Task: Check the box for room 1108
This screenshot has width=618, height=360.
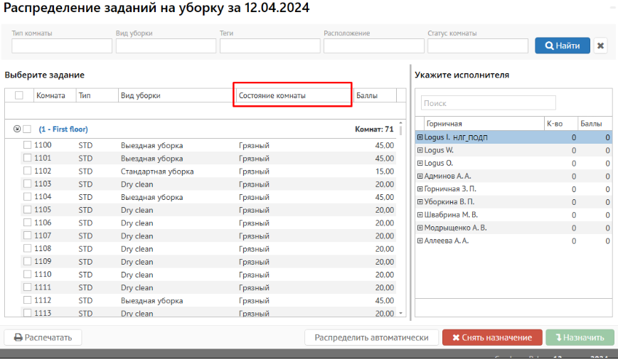Action: click(x=27, y=248)
